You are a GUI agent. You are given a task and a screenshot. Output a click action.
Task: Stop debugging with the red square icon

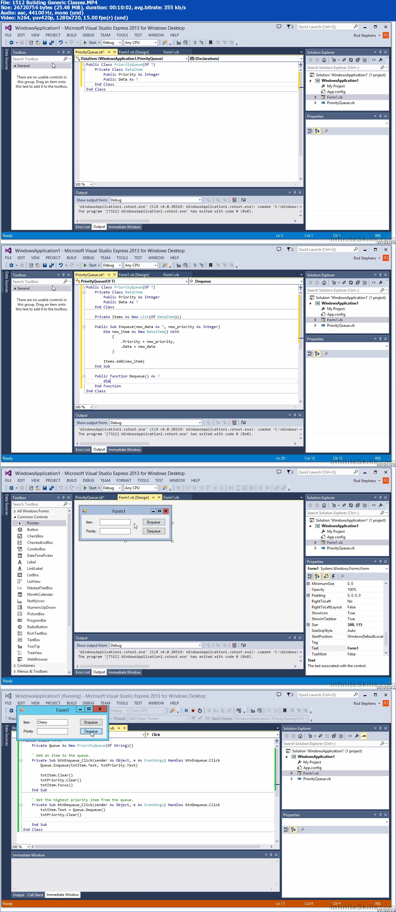pos(193,711)
